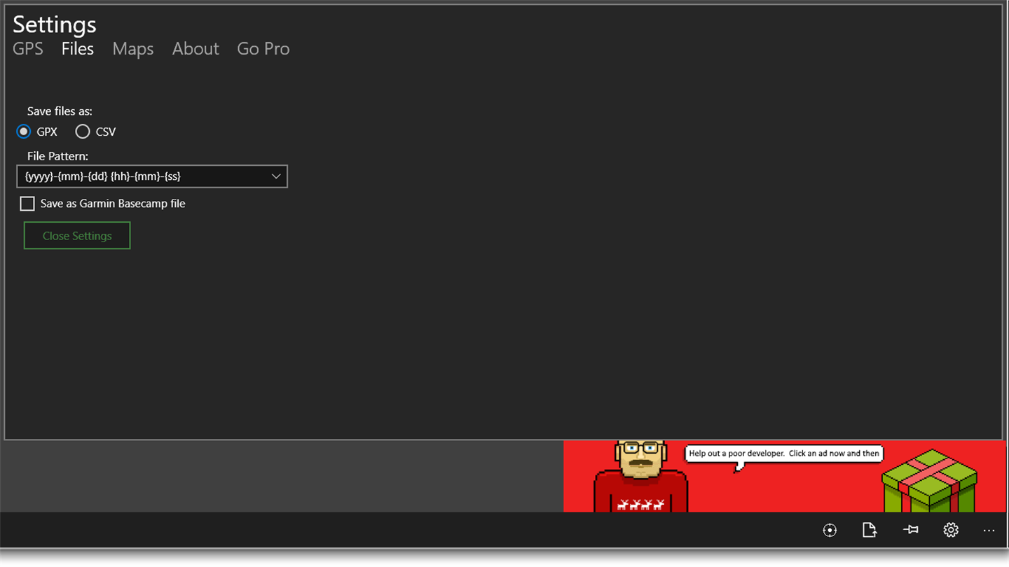Image resolution: width=1009 pixels, height=567 pixels.
Task: Enable Save as Garmin Basecamp file
Action: pyautogui.click(x=27, y=204)
